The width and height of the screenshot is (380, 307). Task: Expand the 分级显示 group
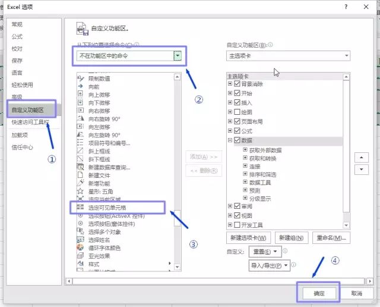245,198
